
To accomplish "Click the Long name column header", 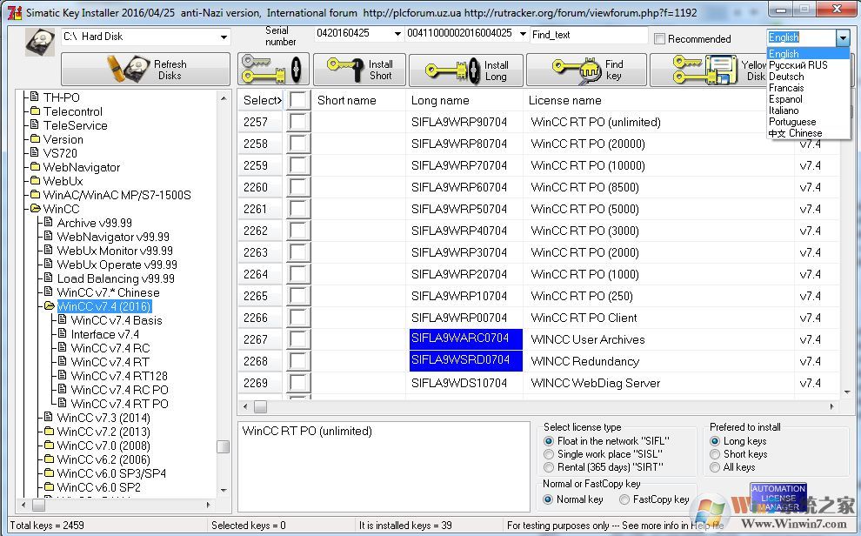I will click(440, 100).
